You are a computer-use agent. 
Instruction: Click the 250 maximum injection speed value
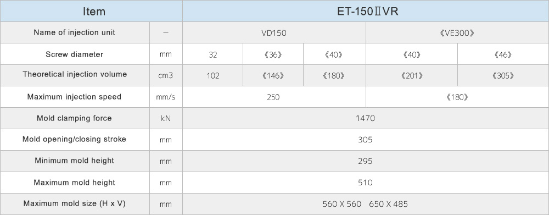[274, 97]
